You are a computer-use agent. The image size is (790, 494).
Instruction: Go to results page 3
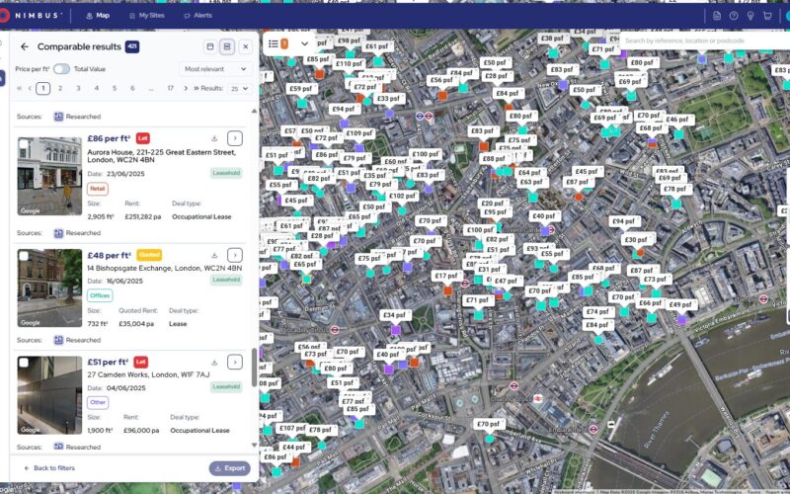pyautogui.click(x=78, y=88)
